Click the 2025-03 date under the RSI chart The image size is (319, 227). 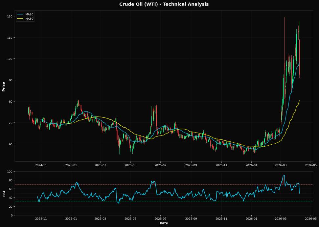[x=100, y=219]
